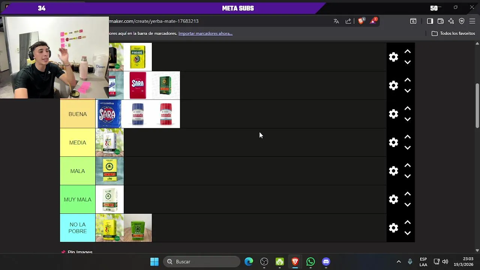
Task: Select the white Canarias image in MUY MALA
Action: tap(109, 199)
